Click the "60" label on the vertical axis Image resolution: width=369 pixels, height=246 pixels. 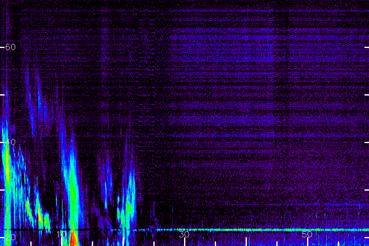click(10, 47)
